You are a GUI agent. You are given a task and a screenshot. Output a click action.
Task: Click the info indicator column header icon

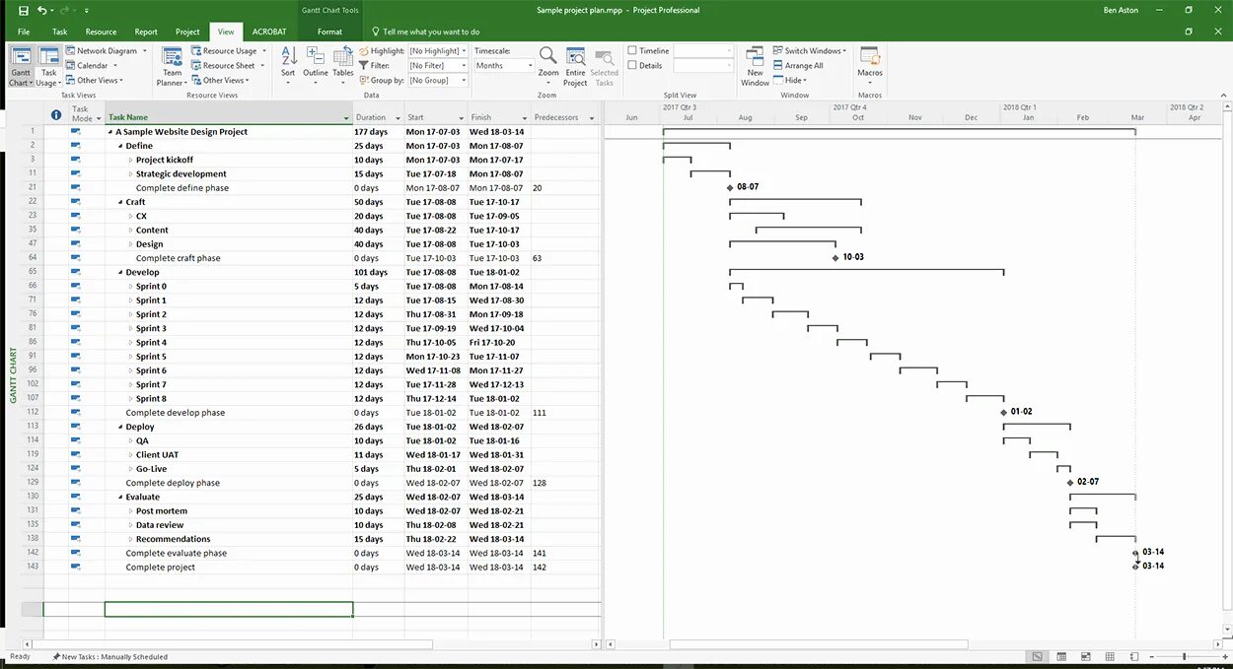[55, 114]
